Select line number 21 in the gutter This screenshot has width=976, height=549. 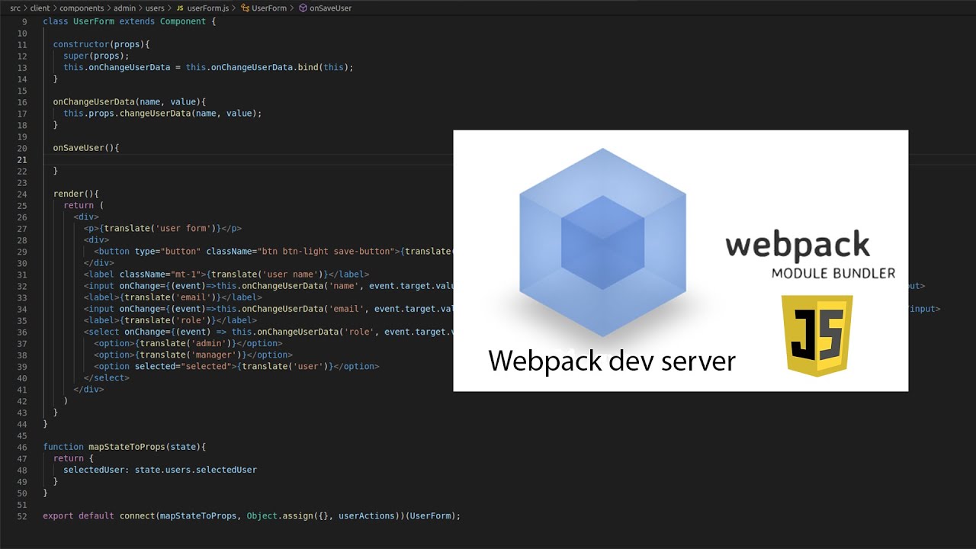[22, 159]
